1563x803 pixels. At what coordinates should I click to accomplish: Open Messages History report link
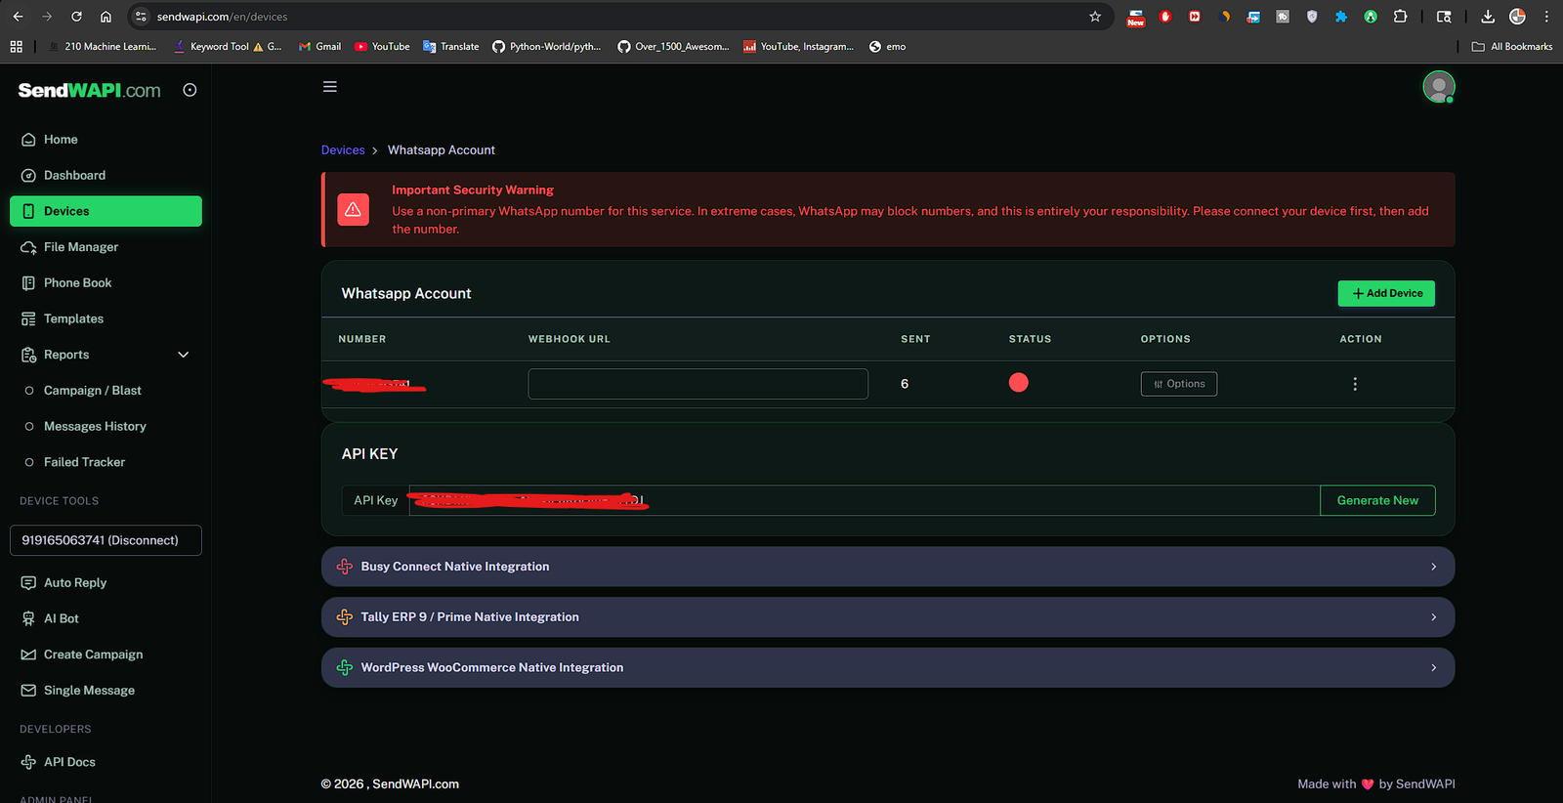tap(95, 427)
